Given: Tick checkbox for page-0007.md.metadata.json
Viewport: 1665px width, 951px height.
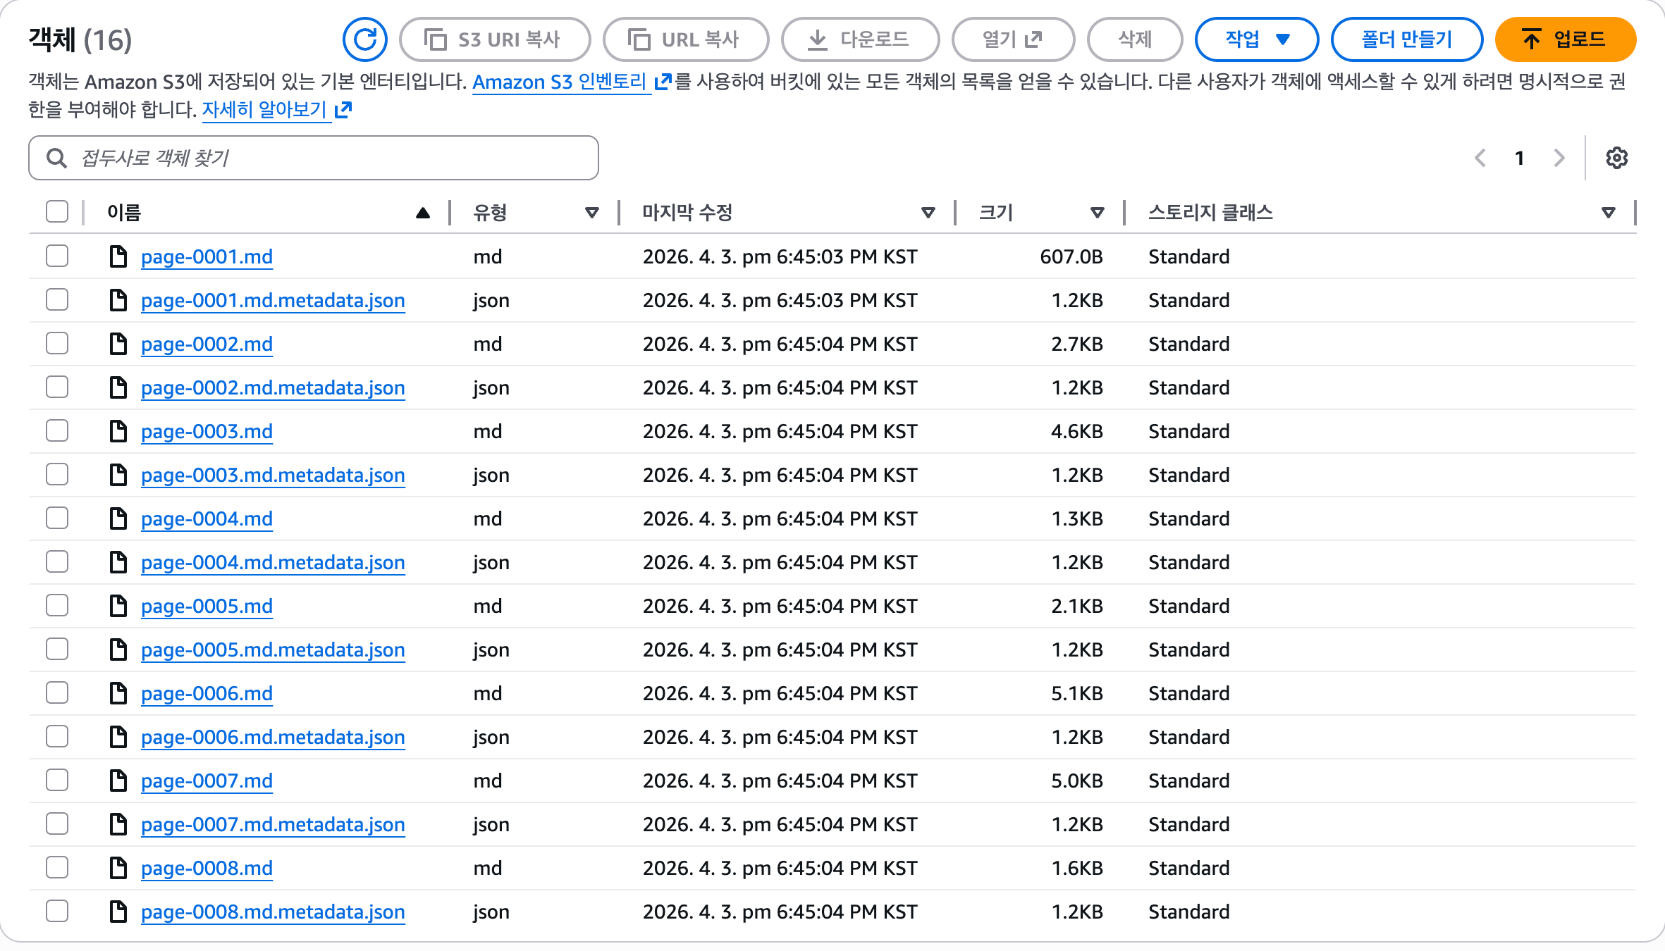Looking at the screenshot, I should (x=57, y=823).
